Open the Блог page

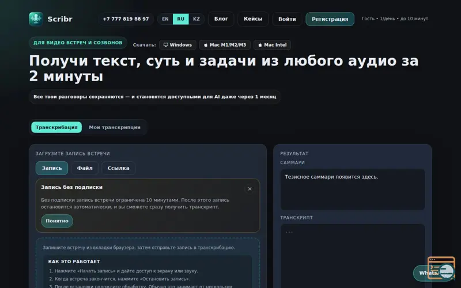(221, 19)
